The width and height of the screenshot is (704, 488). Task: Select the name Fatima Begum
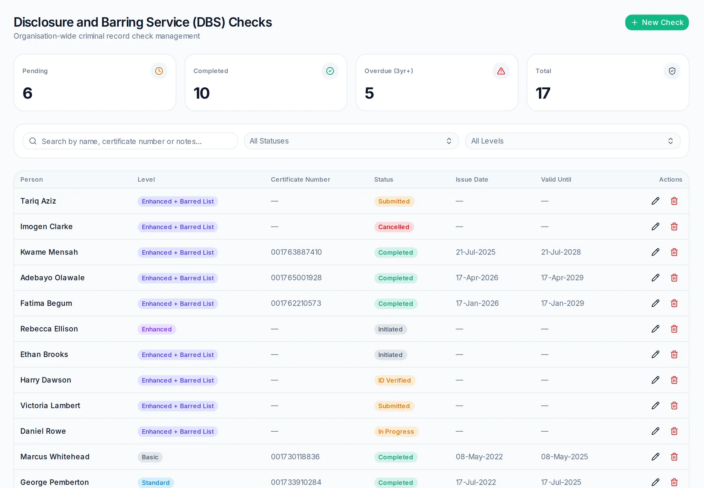point(46,303)
